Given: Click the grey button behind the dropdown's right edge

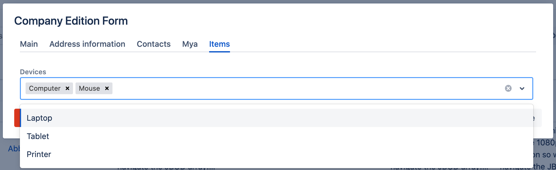Looking at the screenshot, I should pos(537,118).
